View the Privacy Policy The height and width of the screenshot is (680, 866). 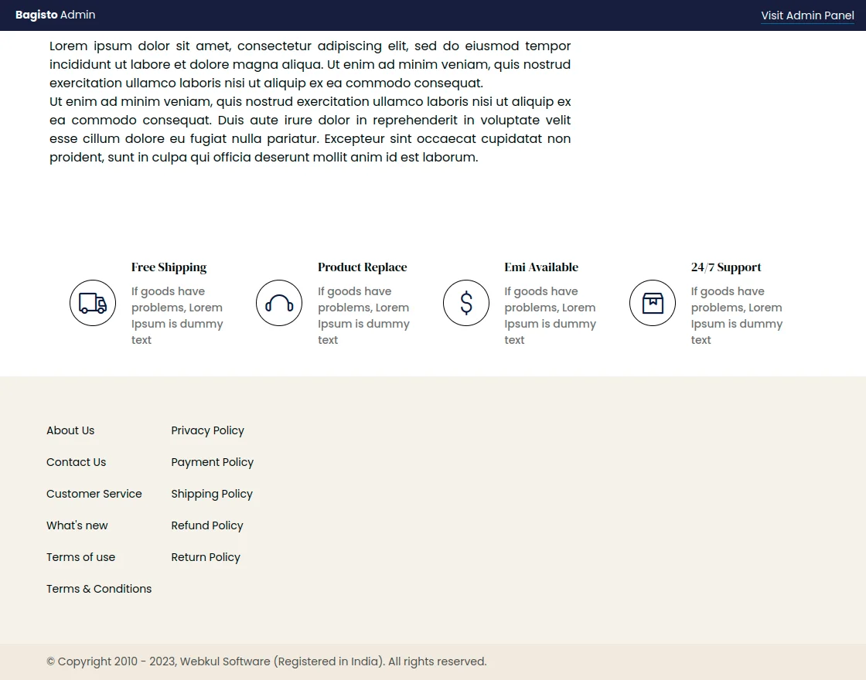pos(207,430)
